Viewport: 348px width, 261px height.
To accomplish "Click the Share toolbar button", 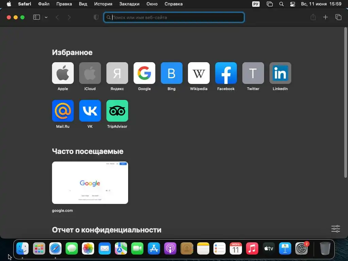I will point(313,17).
